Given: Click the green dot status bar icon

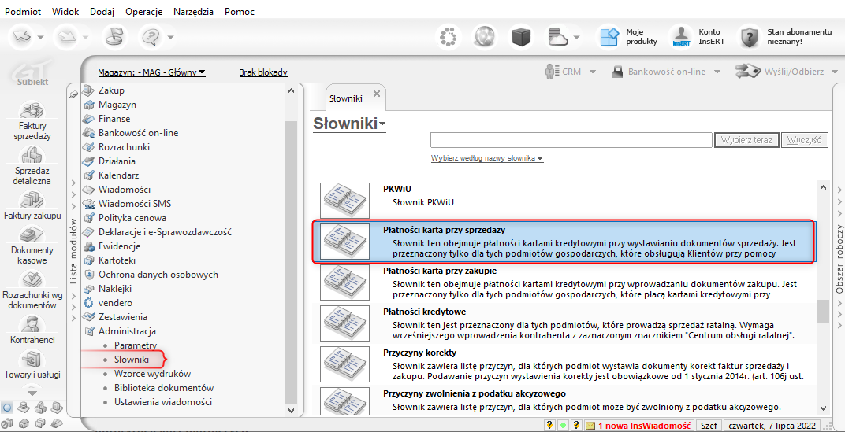Looking at the screenshot, I should point(563,425).
